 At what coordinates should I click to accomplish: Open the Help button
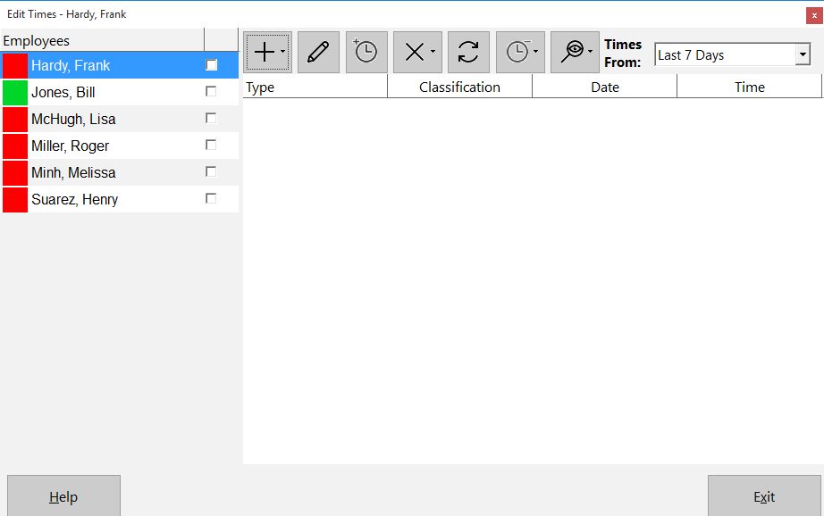click(63, 496)
